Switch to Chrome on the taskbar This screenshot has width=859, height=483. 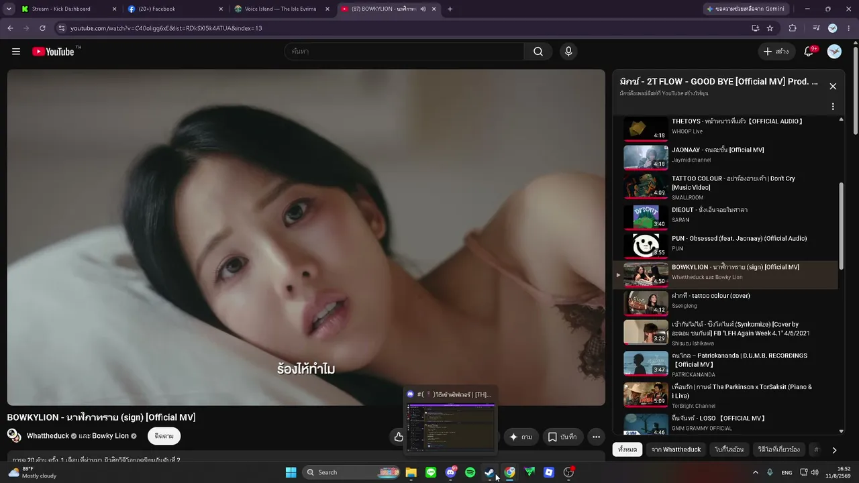pyautogui.click(x=510, y=472)
